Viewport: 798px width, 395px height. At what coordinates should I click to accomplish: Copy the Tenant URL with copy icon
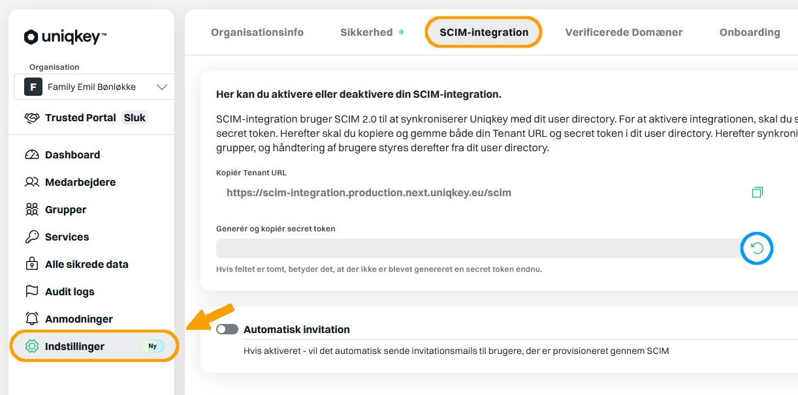757,192
